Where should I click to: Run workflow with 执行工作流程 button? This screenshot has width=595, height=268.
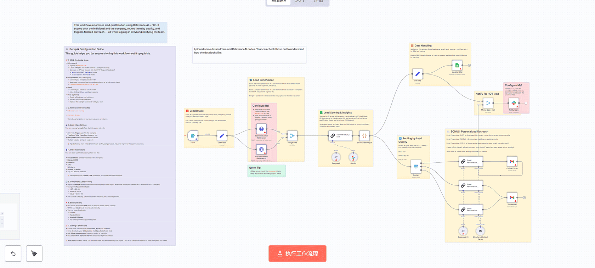297,253
